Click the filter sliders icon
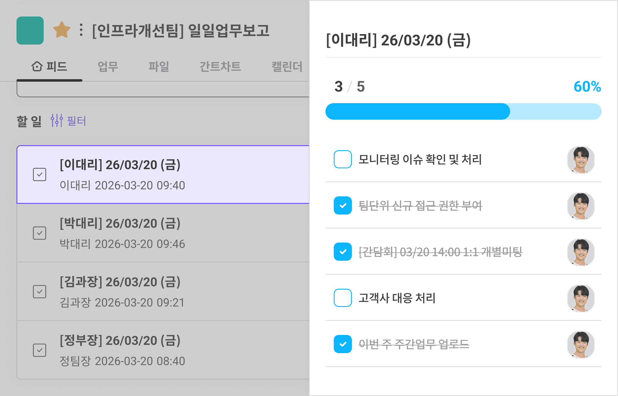The height and width of the screenshot is (396, 618). 57,120
